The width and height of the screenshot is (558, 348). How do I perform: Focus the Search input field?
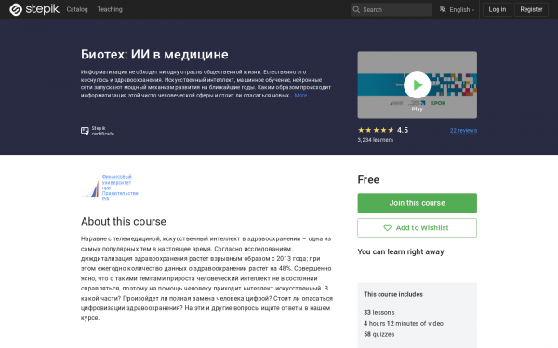pyautogui.click(x=391, y=9)
